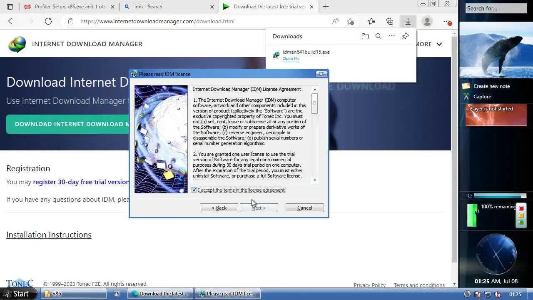Viewport: 533px width, 300px height.
Task: Click the analog clock gadget
Action: (496, 254)
